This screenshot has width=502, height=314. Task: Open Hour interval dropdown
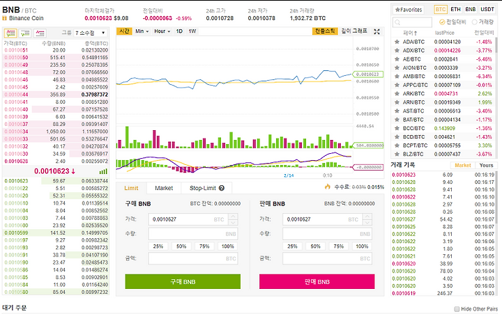(x=162, y=31)
